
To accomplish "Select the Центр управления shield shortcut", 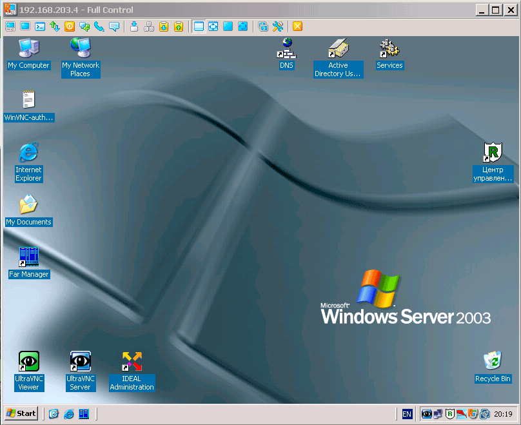I will pyautogui.click(x=493, y=163).
